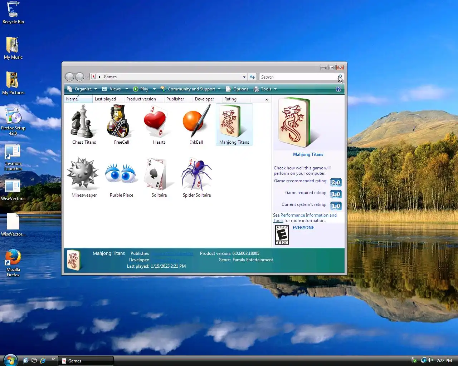Click the network tray icon
The height and width of the screenshot is (366, 458).
pyautogui.click(x=424, y=360)
